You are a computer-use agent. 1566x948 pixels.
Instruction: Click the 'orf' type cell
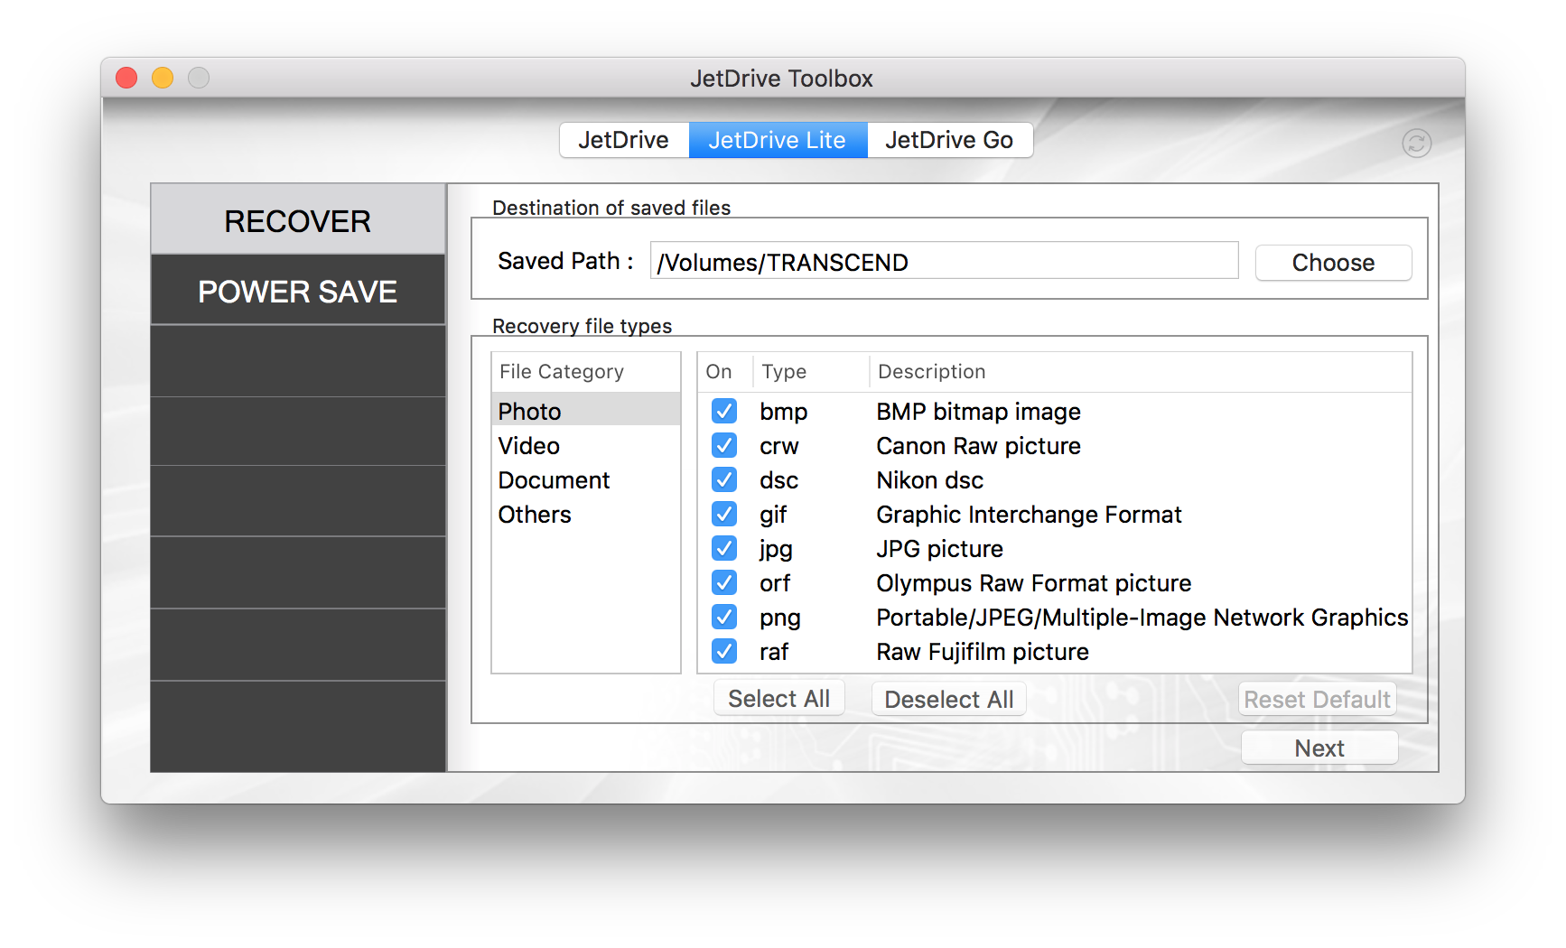tap(775, 583)
